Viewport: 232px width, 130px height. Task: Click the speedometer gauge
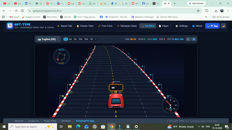point(171,105)
